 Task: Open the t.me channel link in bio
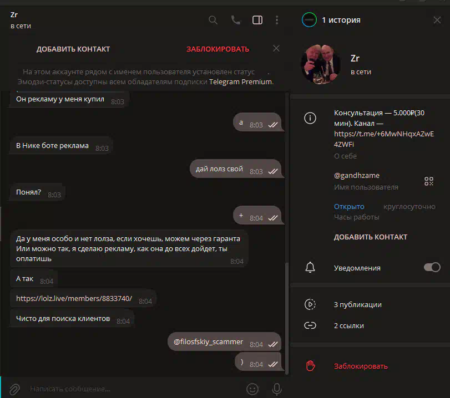(384, 139)
